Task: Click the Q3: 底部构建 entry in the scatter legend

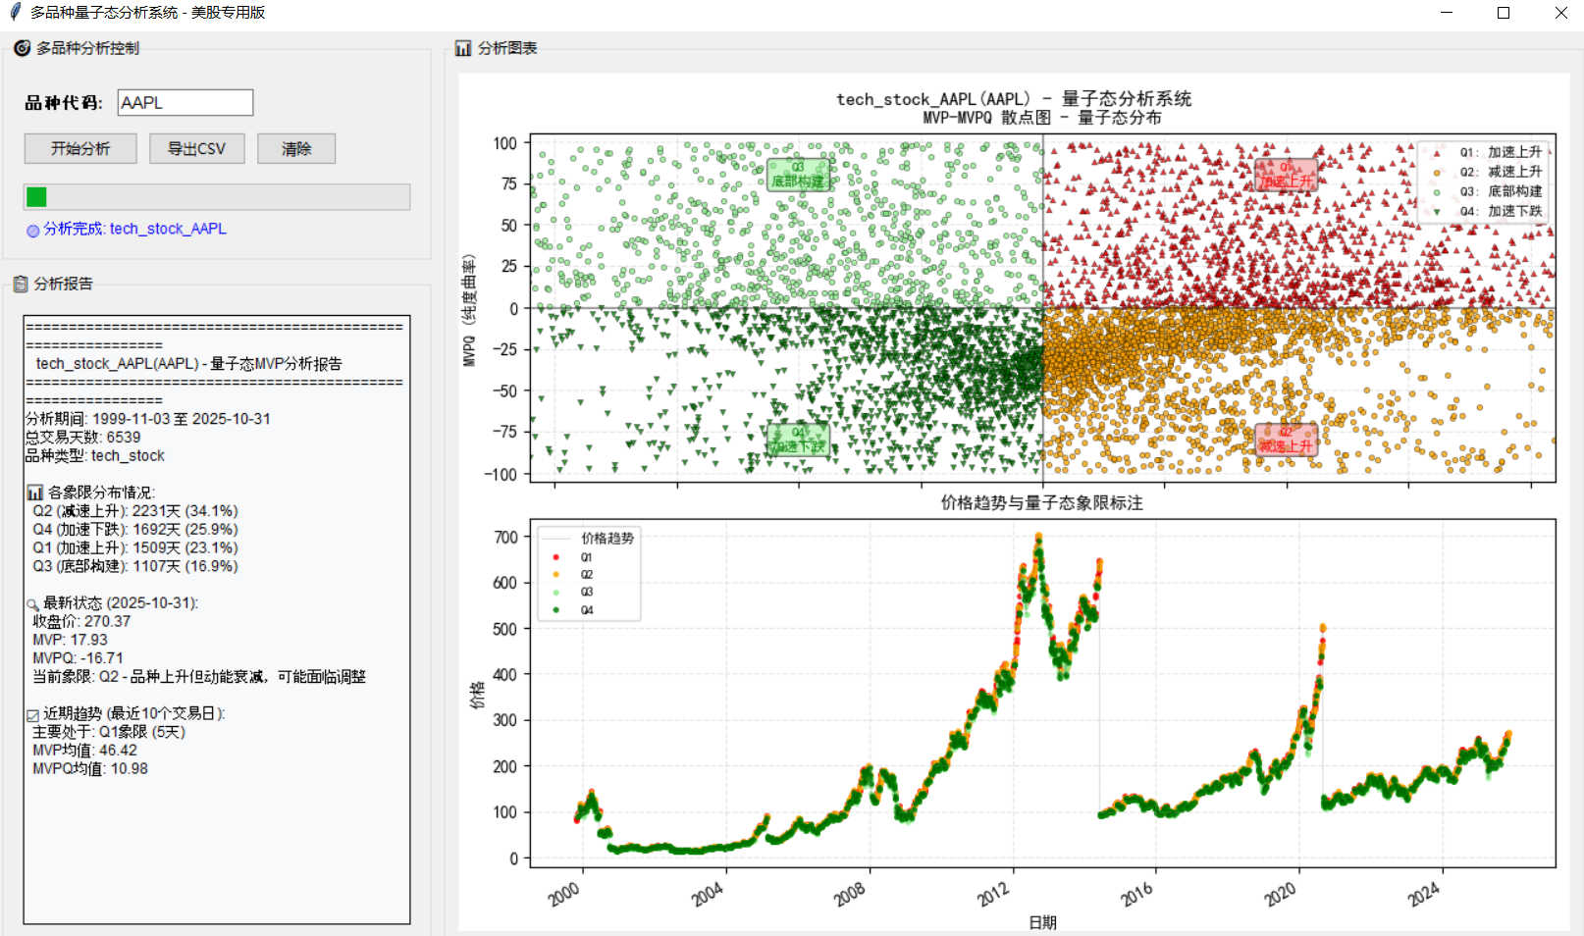Action: coord(1501,191)
